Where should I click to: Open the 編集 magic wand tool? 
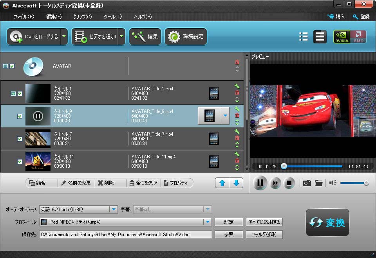click(x=145, y=36)
